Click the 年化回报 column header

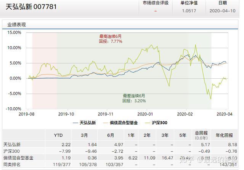pos(224,135)
